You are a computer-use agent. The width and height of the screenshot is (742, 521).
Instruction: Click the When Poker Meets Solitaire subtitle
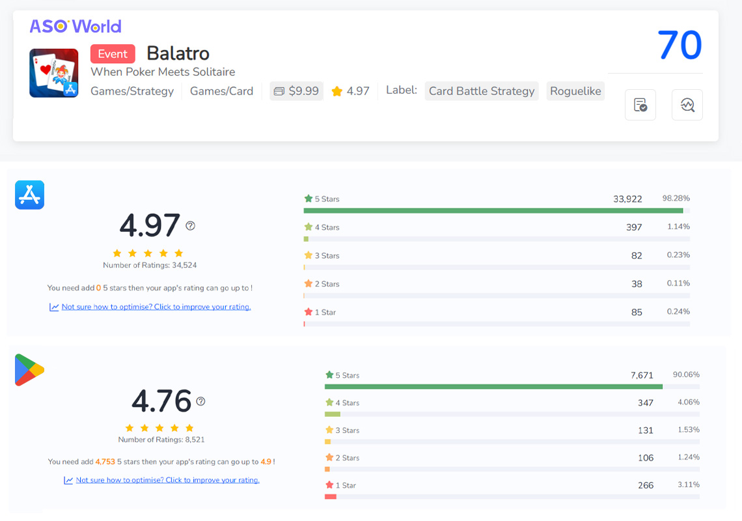pos(163,72)
